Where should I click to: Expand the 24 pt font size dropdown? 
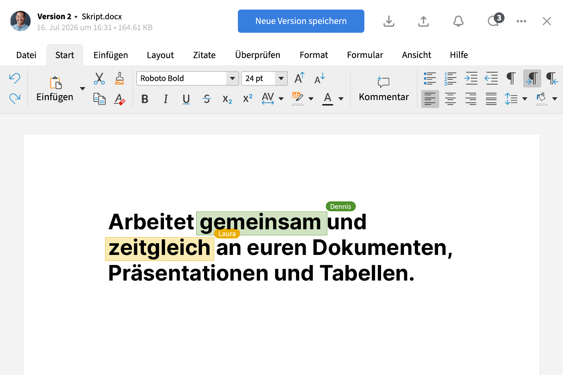pos(281,78)
